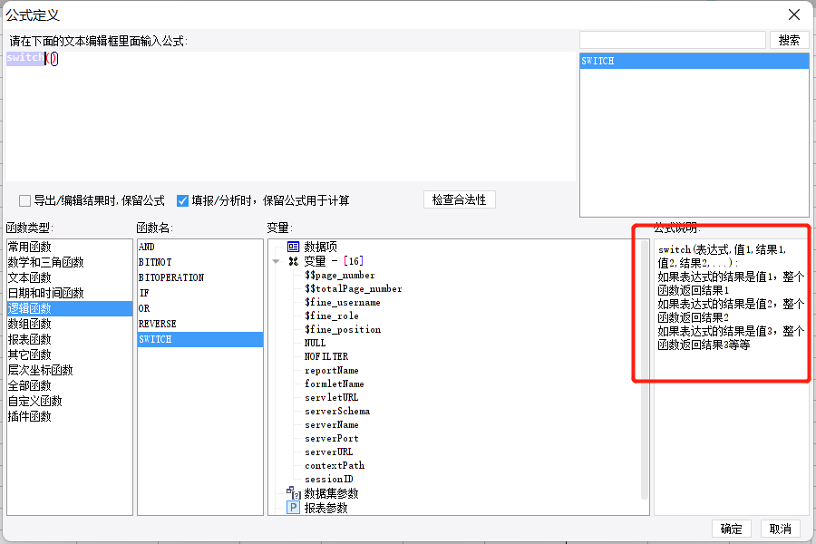Select 数组函数 category
This screenshot has height=544, width=816.
(x=70, y=324)
